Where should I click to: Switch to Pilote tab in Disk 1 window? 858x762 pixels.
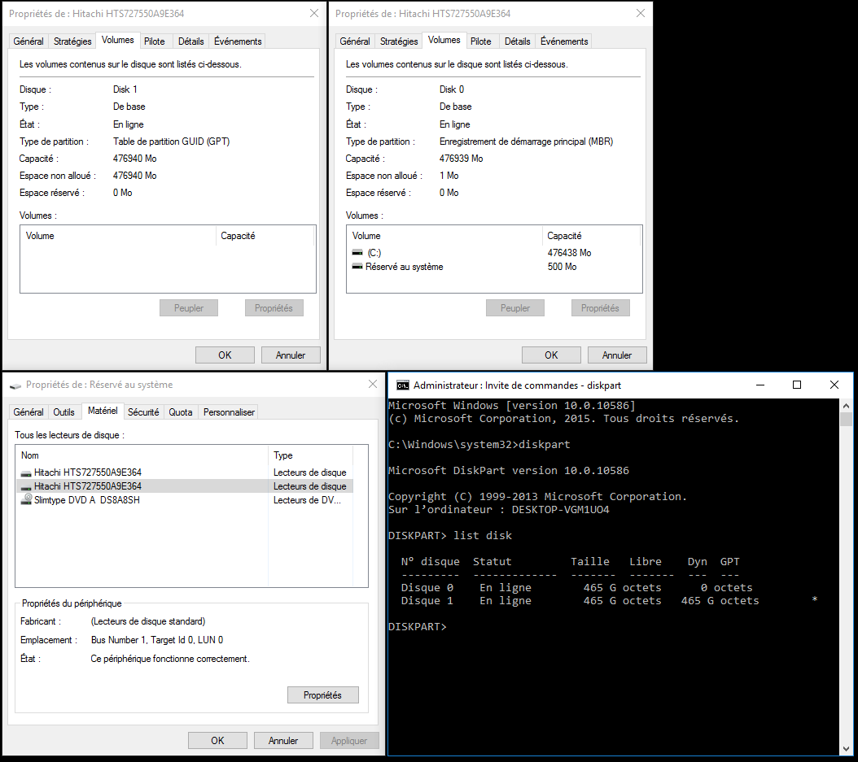155,41
